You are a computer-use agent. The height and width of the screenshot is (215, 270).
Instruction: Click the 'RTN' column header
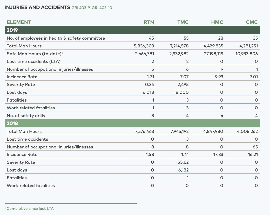[x=149, y=22]
